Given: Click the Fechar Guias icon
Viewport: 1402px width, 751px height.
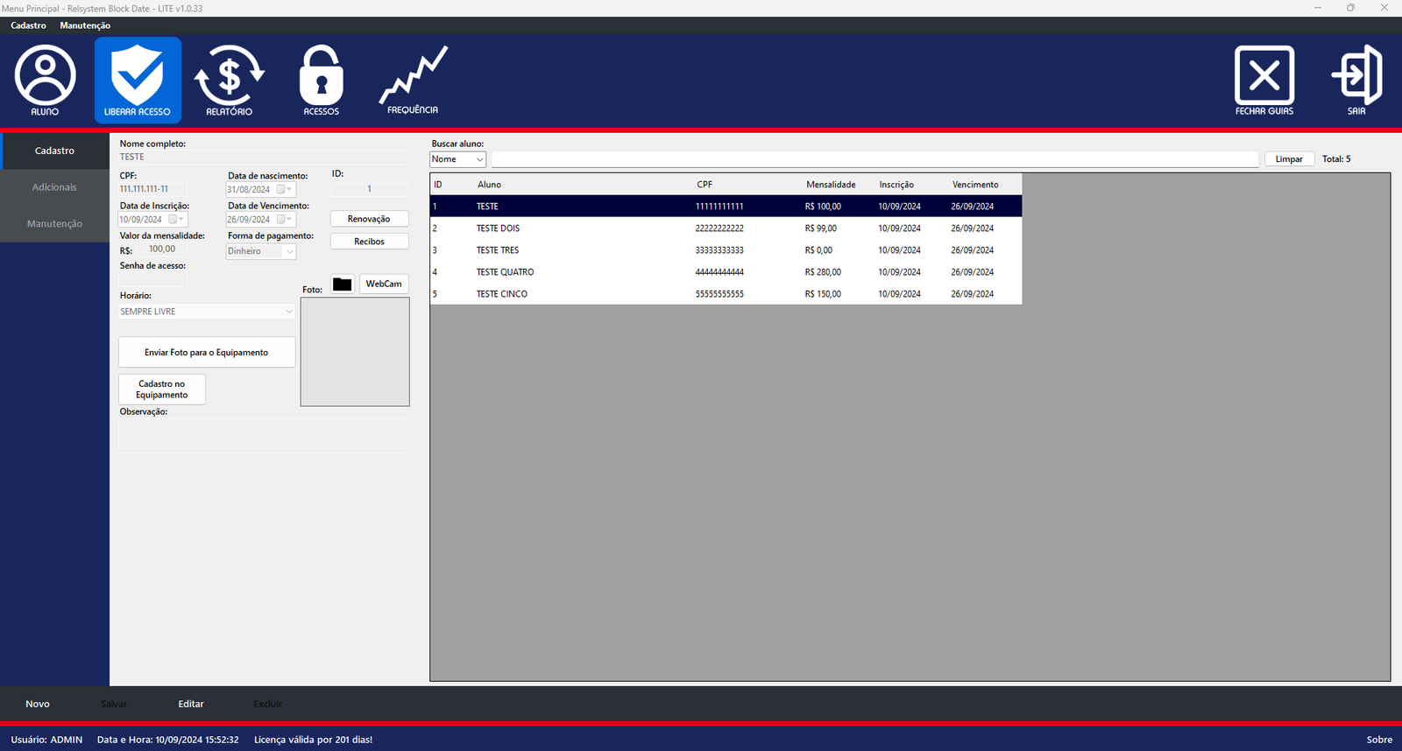Looking at the screenshot, I should tap(1264, 81).
